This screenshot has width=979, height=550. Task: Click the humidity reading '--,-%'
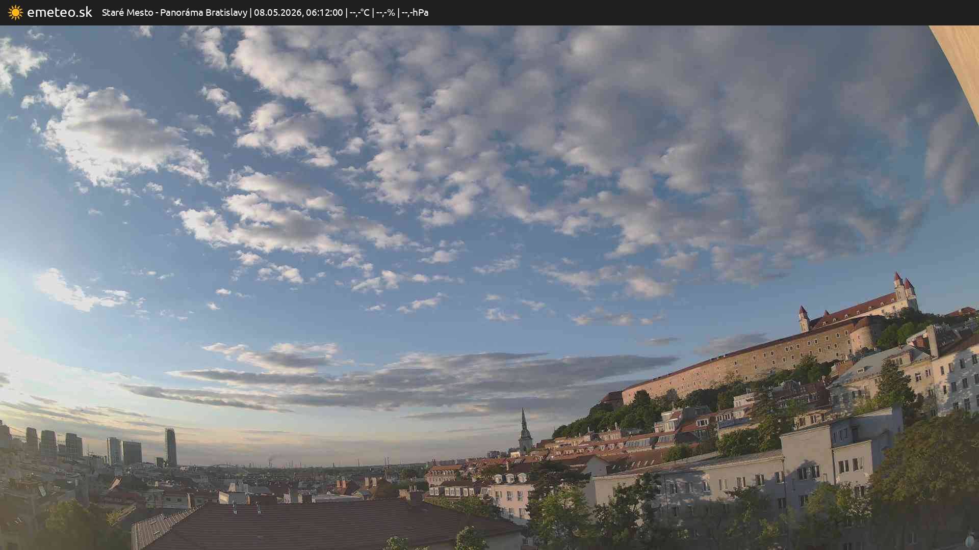pyautogui.click(x=385, y=12)
